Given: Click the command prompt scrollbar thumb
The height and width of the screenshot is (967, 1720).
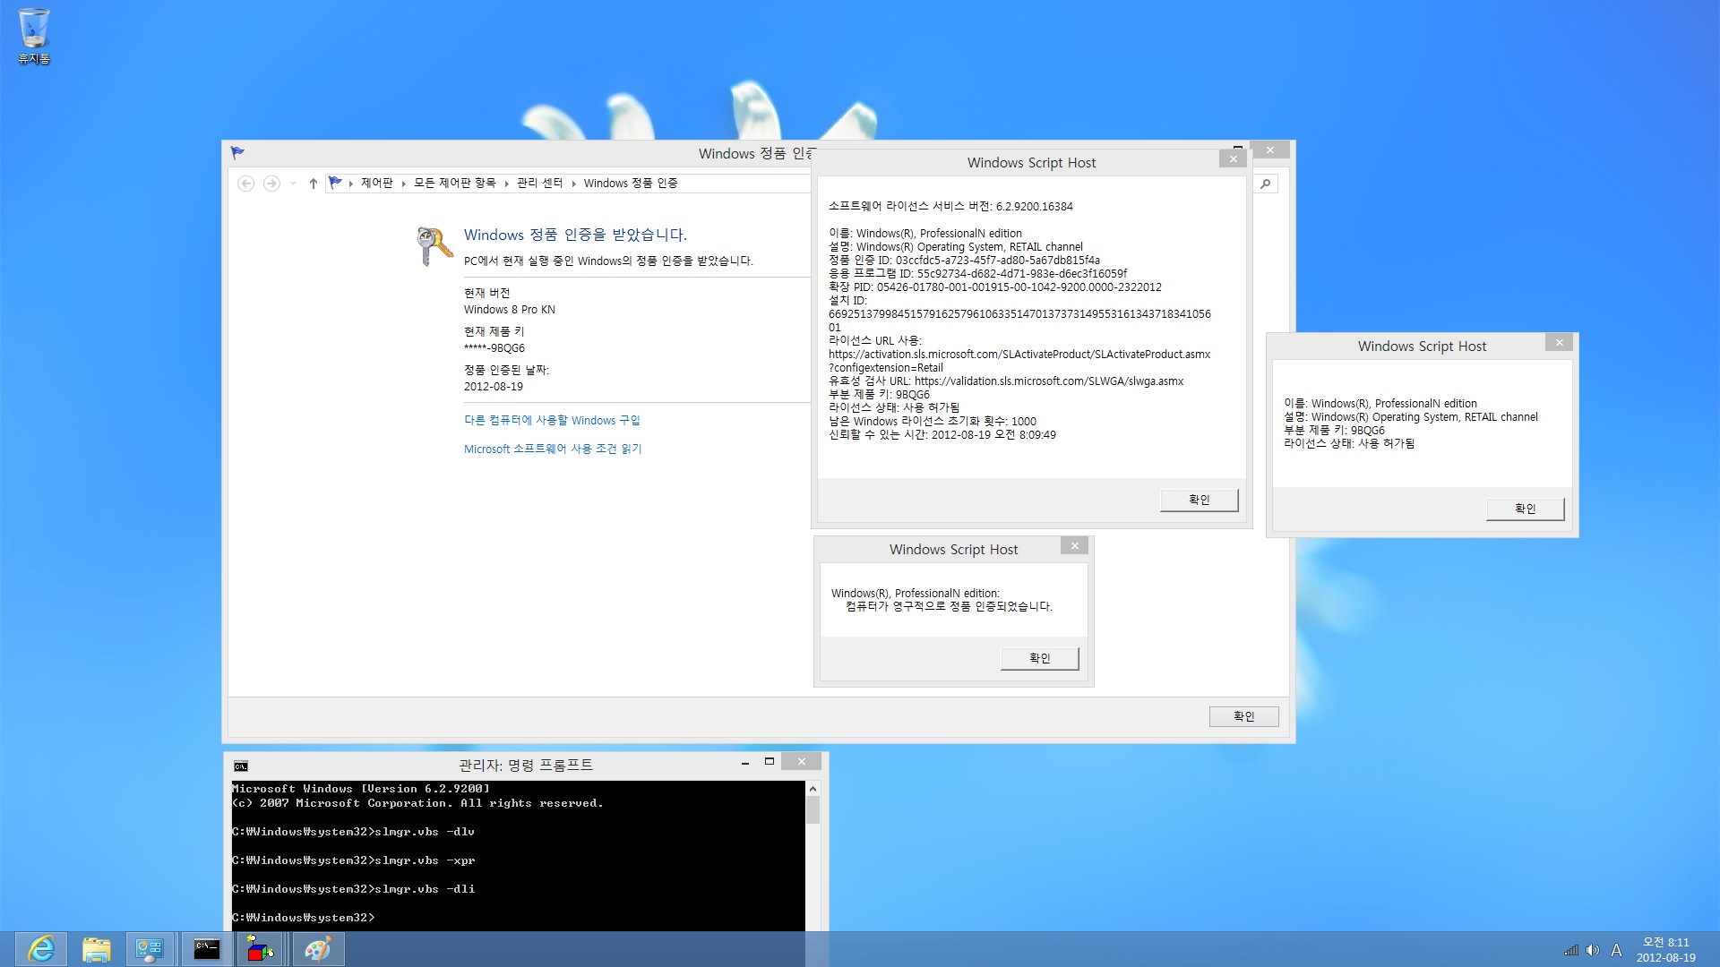Looking at the screenshot, I should (813, 810).
